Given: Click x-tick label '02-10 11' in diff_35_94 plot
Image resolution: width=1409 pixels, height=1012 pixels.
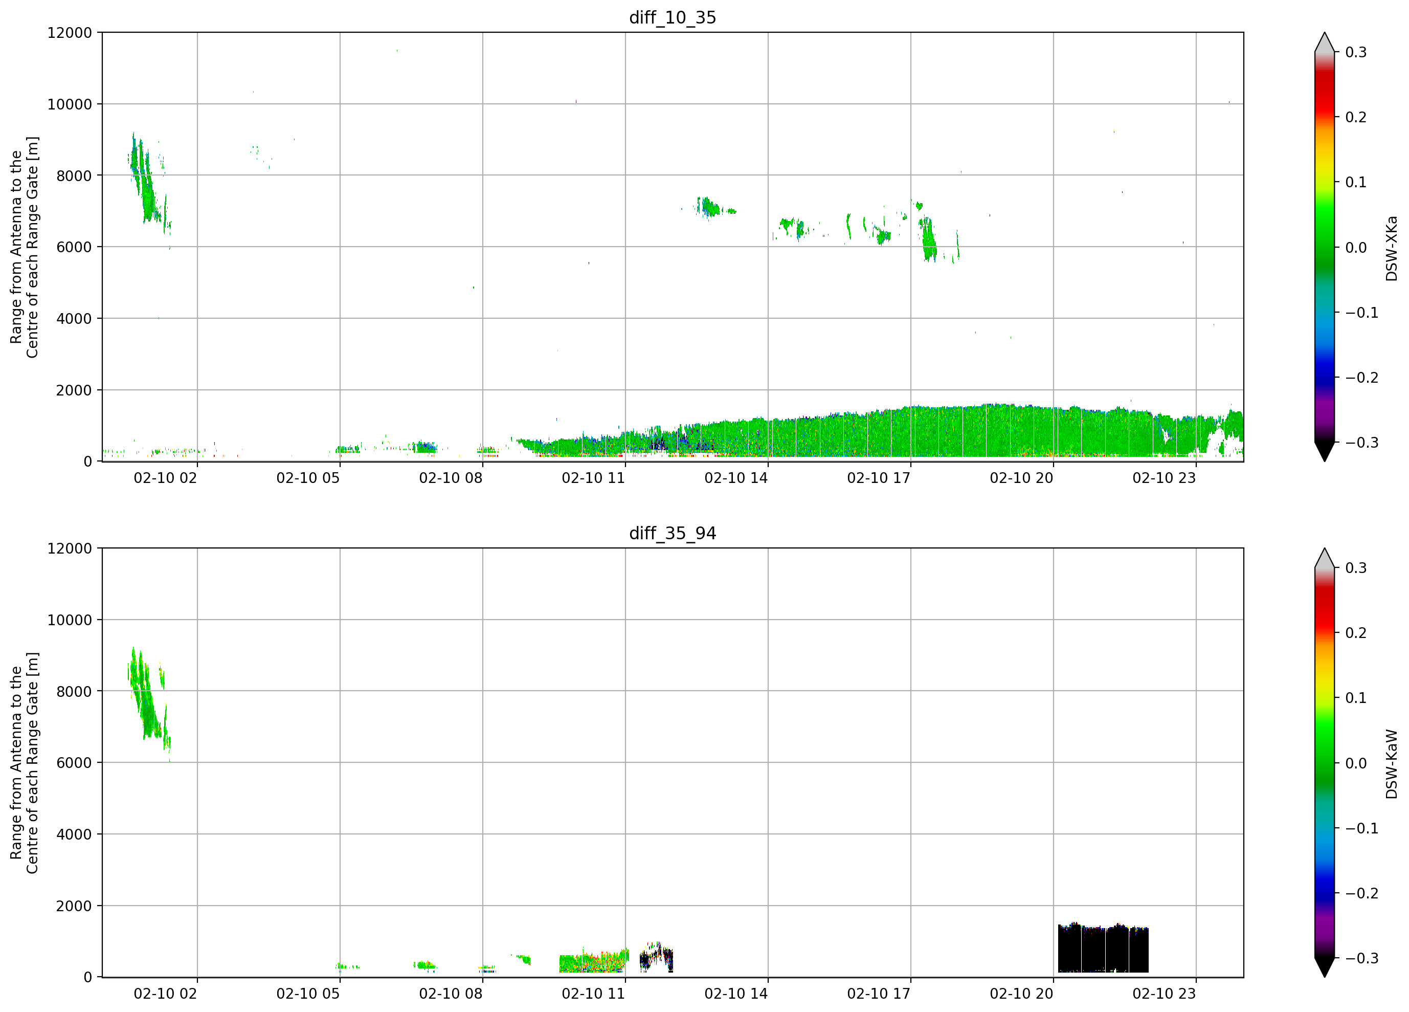Looking at the screenshot, I should (x=593, y=994).
